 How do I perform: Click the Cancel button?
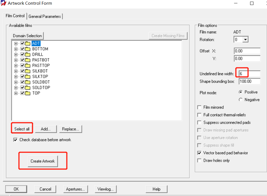(x=45, y=189)
